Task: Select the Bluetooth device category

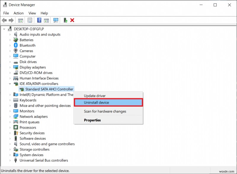Action: point(28,45)
